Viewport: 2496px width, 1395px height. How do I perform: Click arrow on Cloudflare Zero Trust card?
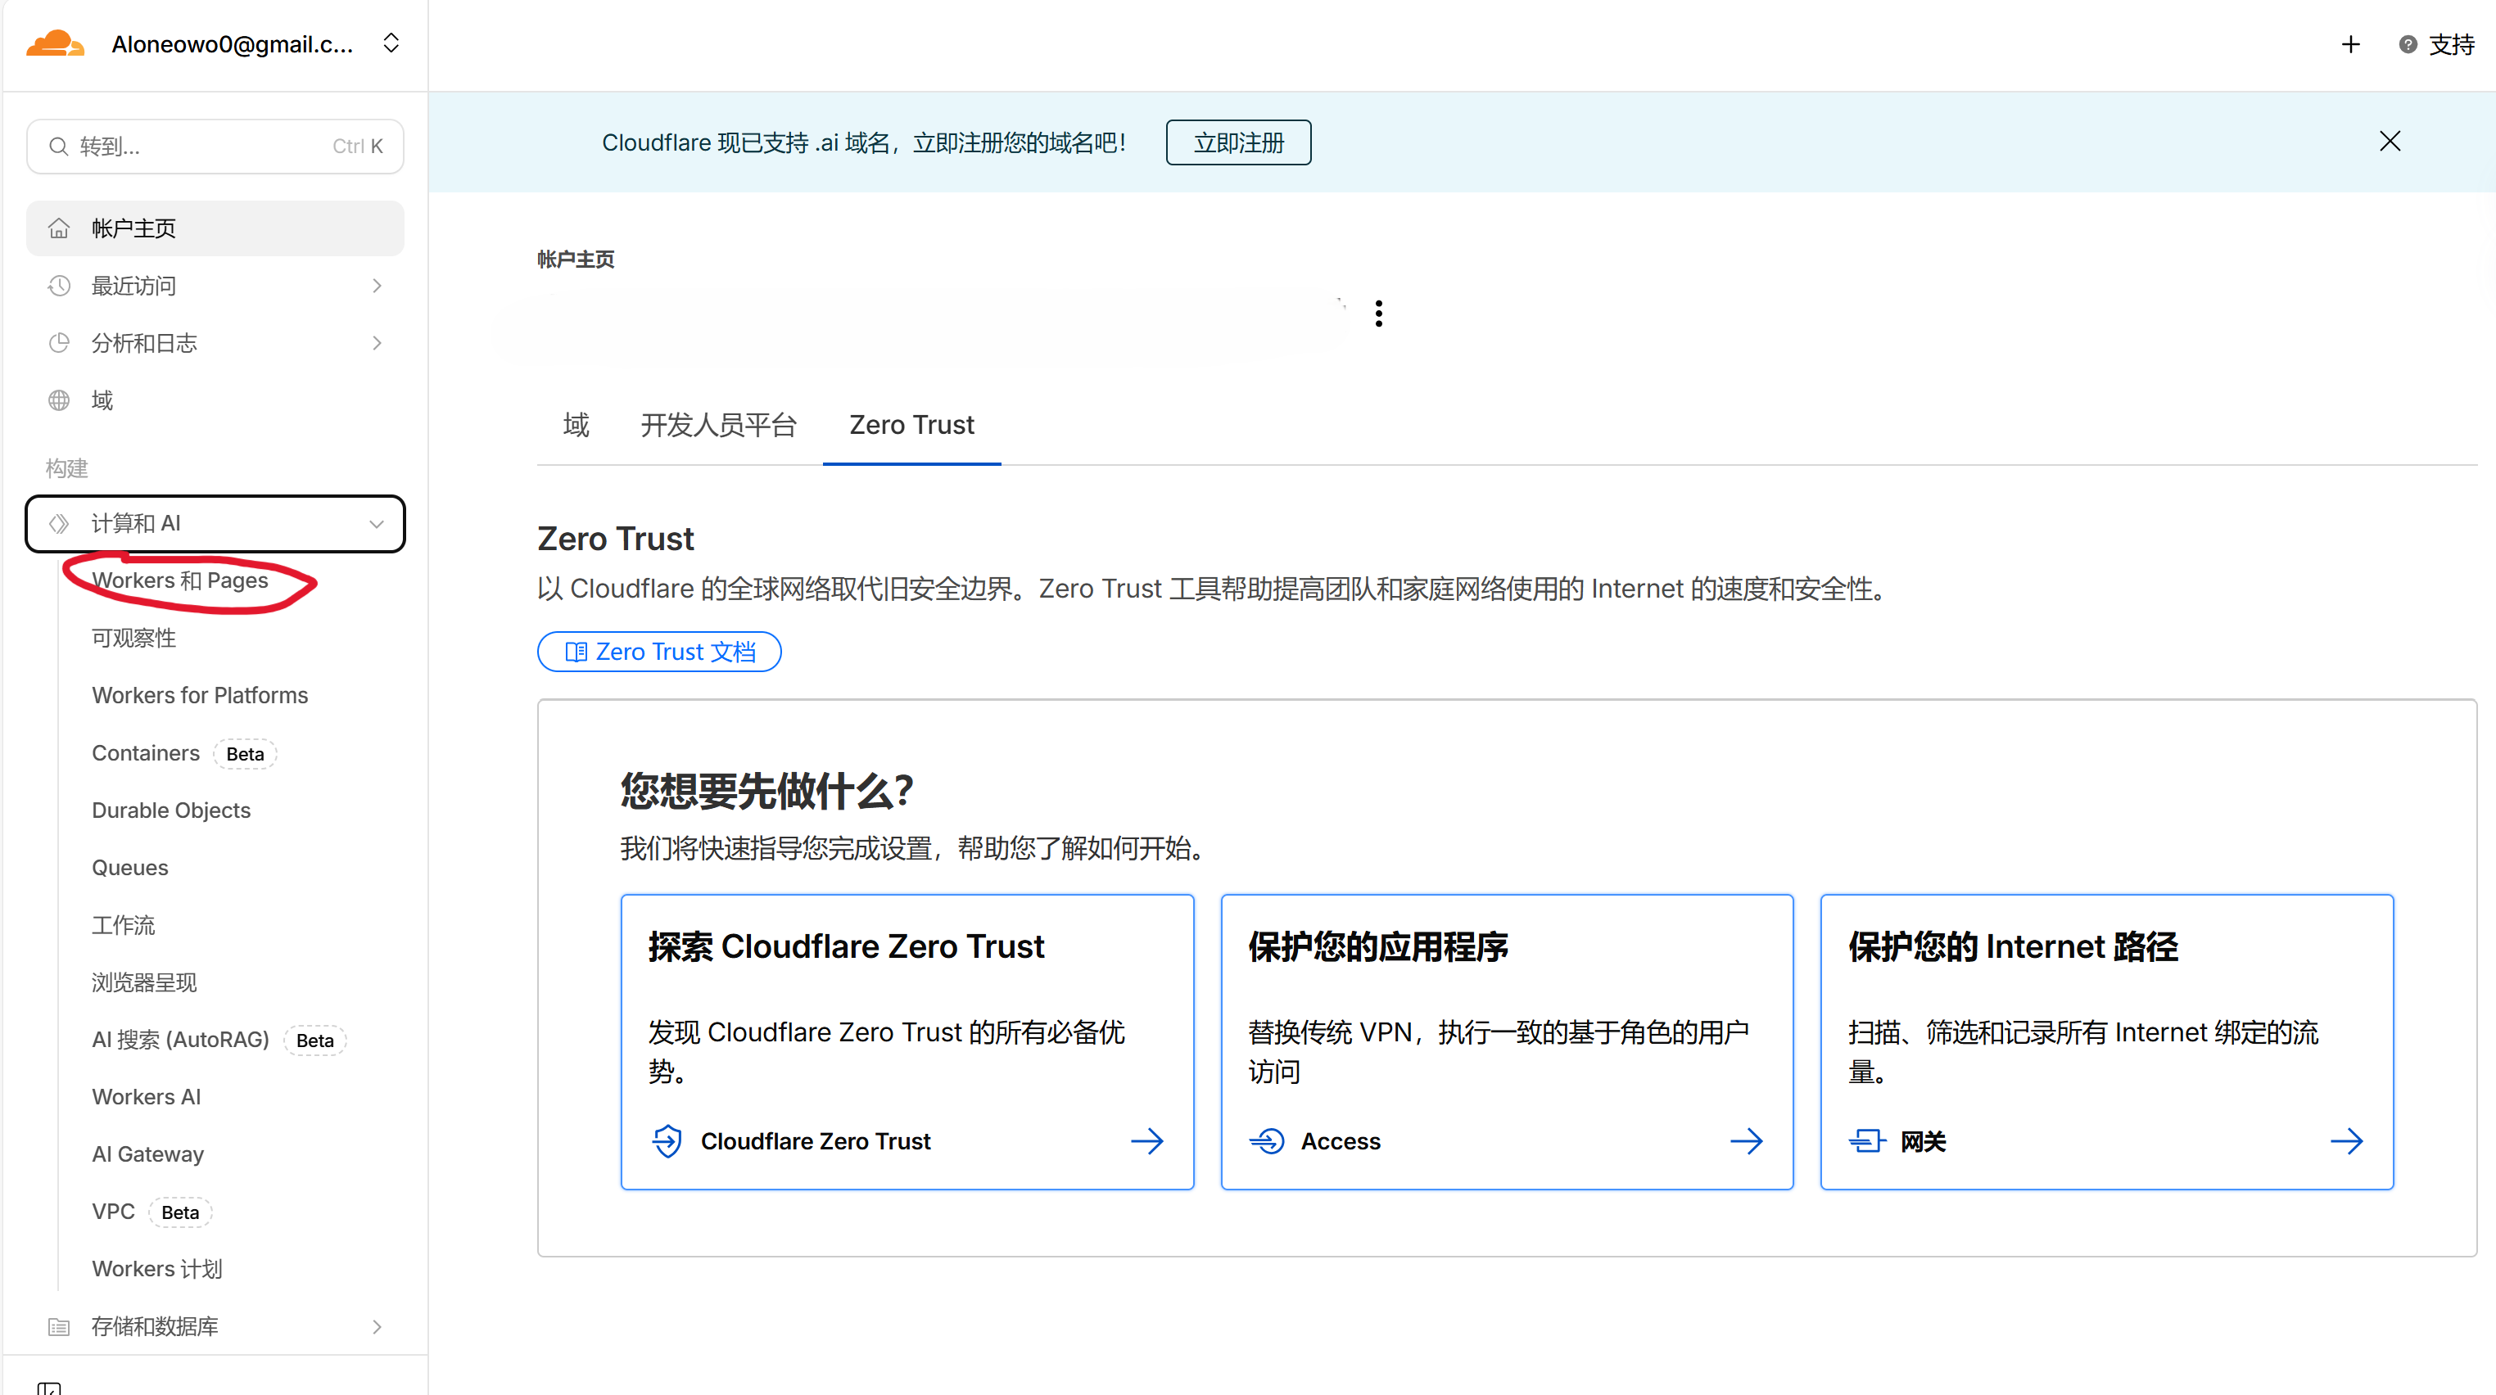[1147, 1141]
